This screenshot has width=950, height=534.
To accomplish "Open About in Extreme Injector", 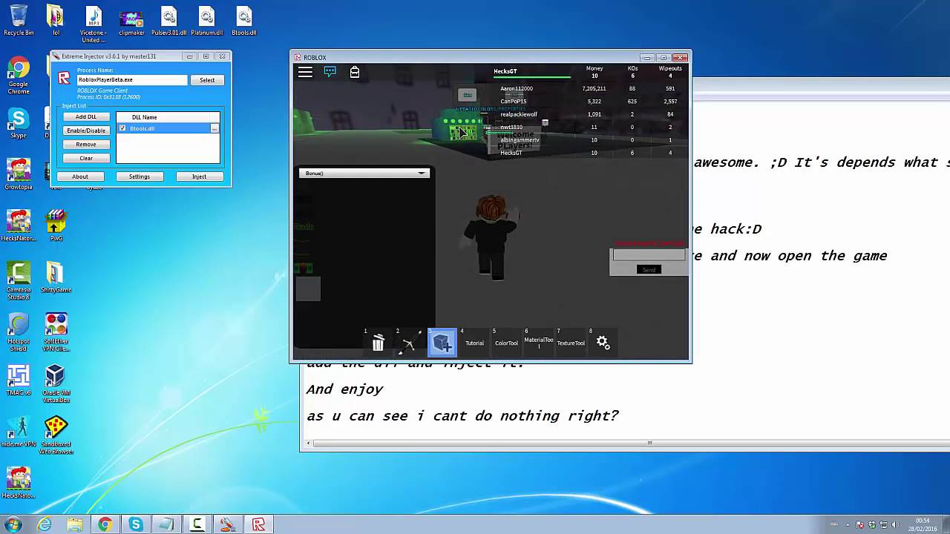I will 80,177.
